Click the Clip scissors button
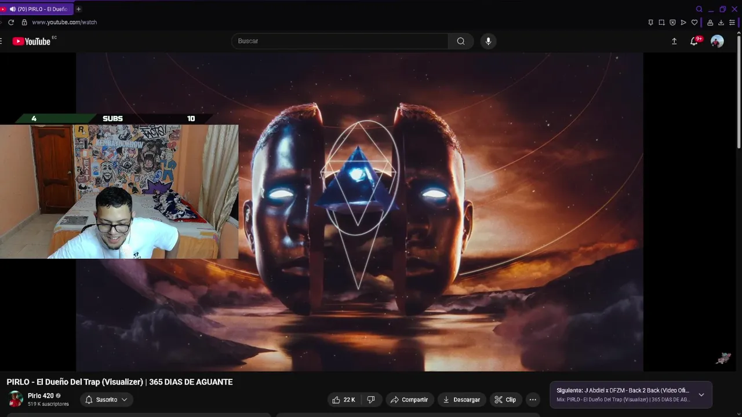This screenshot has width=742, height=417. pyautogui.click(x=505, y=400)
